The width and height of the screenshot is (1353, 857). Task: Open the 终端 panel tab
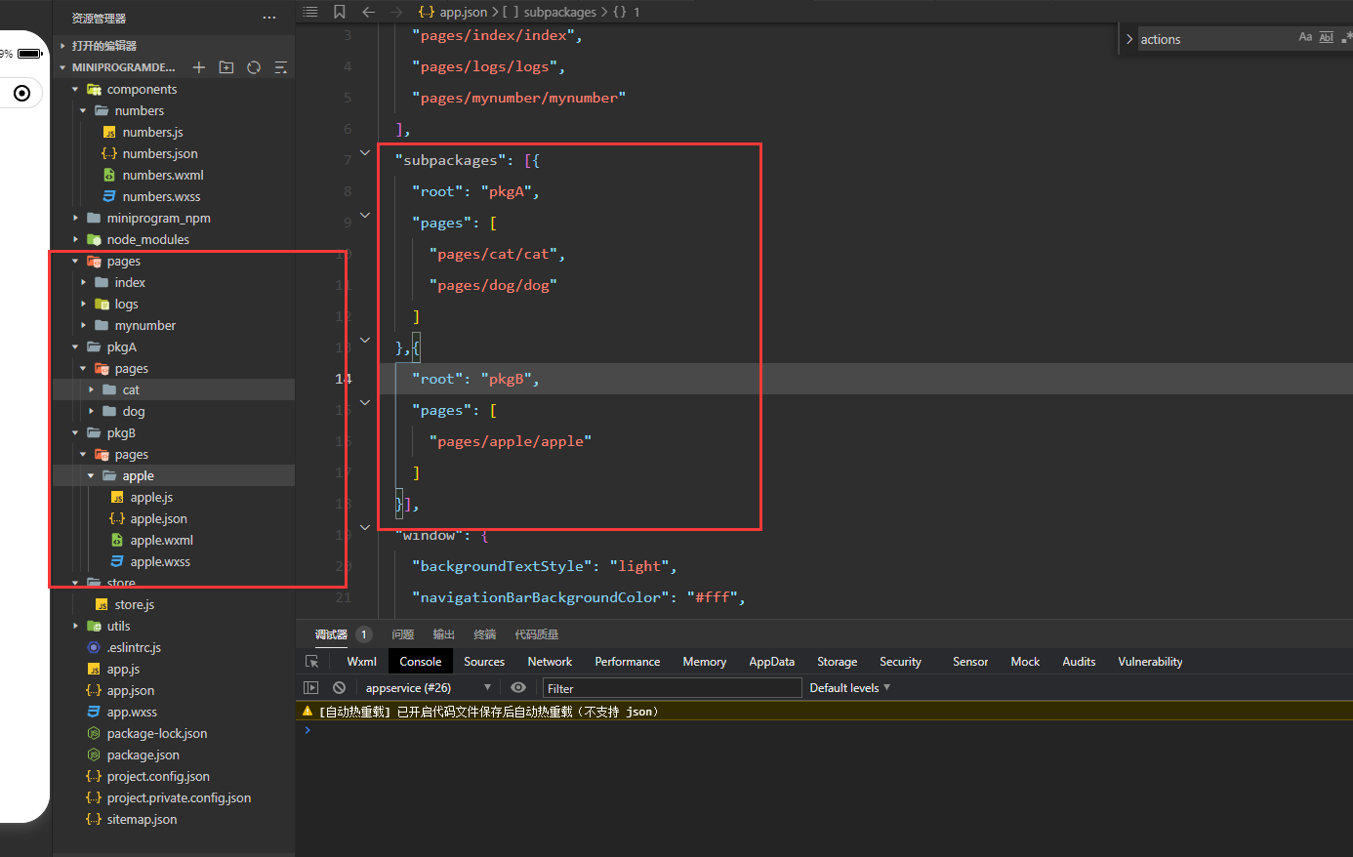(484, 634)
